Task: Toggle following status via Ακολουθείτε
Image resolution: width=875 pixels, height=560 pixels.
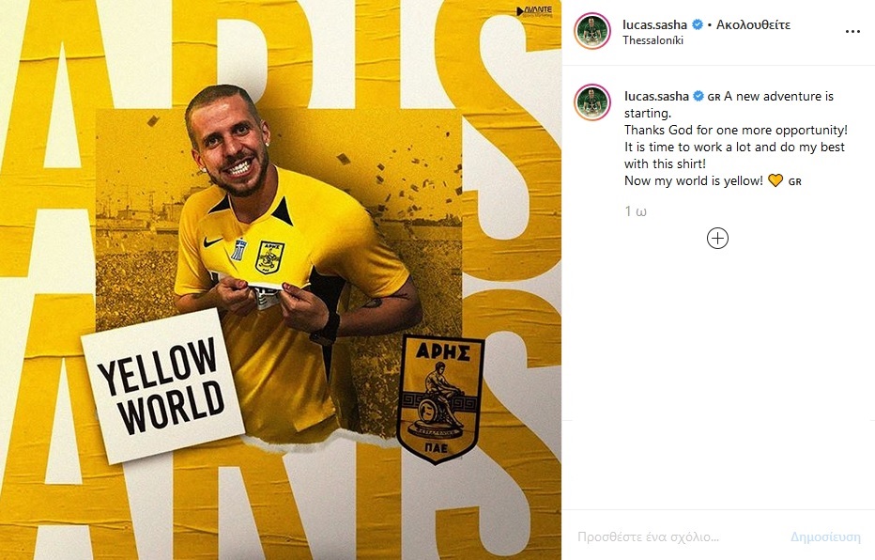Action: (753, 24)
